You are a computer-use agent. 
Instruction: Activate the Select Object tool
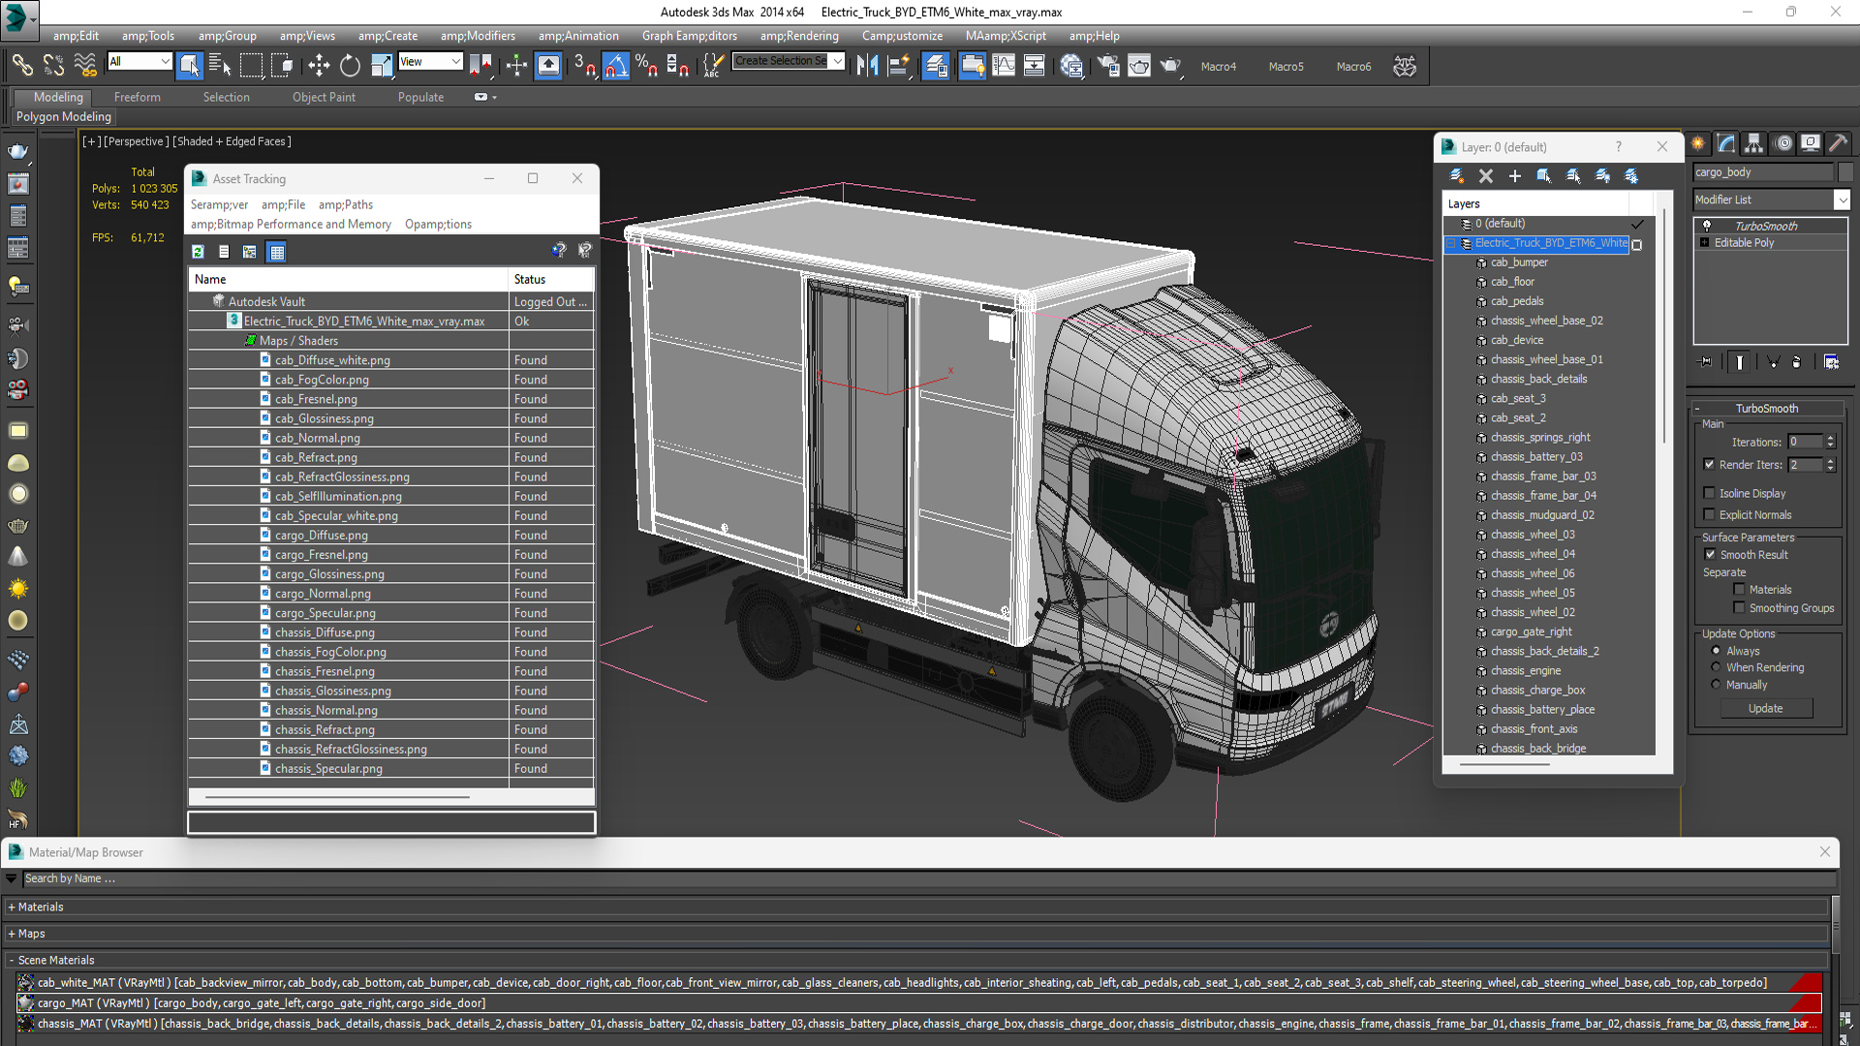click(189, 65)
